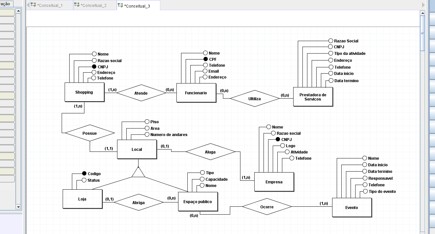Select the Logo attribute circle of Empresa

[283, 146]
